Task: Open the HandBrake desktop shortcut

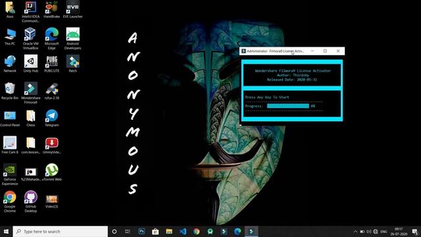Action: pyautogui.click(x=51, y=9)
